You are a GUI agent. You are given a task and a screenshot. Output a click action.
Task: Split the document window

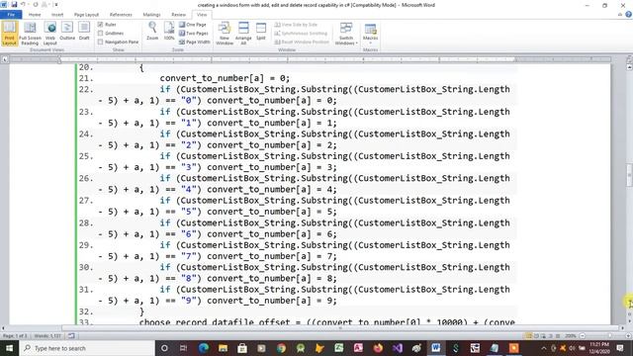pos(261,31)
